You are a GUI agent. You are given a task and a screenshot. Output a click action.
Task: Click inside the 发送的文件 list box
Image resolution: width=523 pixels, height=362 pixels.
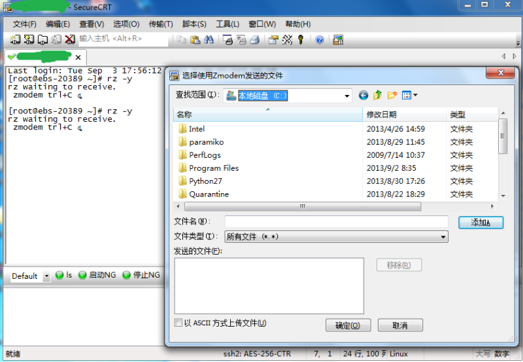tap(269, 286)
